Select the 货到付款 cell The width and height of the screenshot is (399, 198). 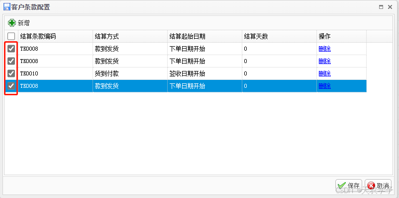[130, 73]
